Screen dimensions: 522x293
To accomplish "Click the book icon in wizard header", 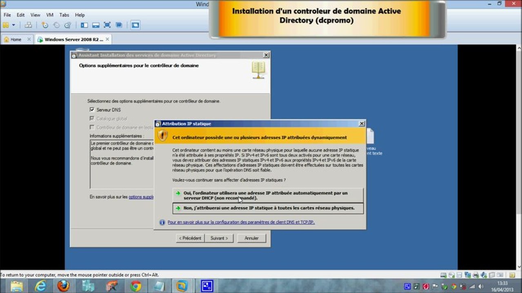I will point(258,70).
